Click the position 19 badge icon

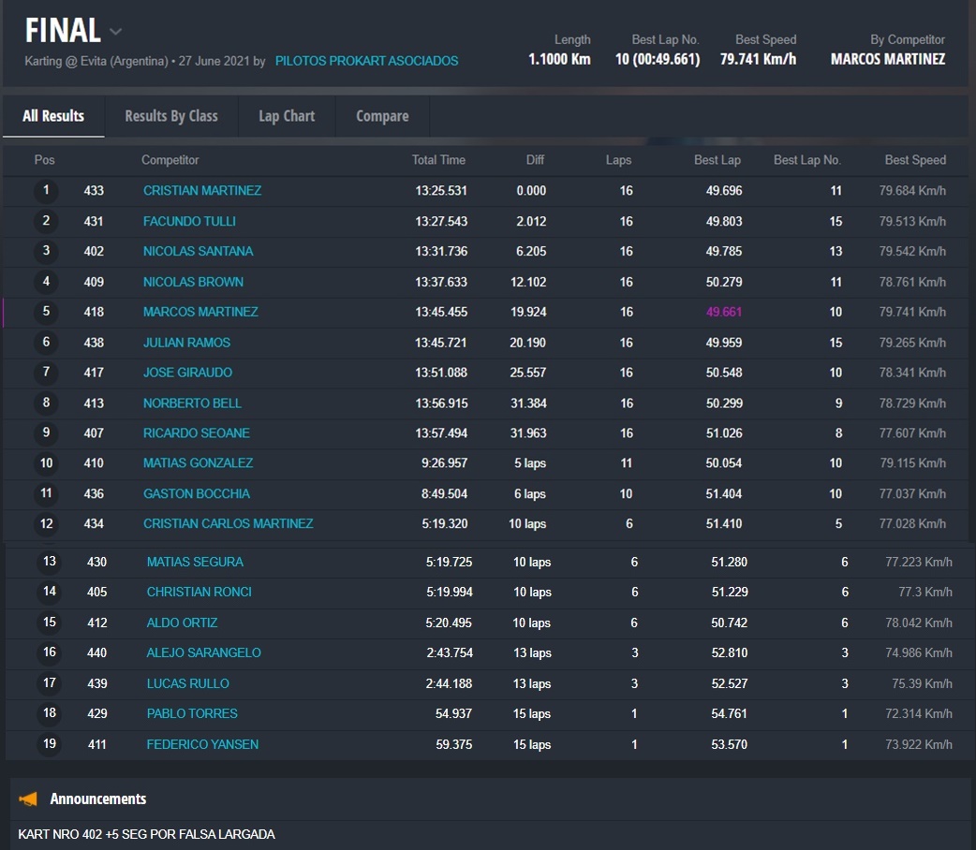tap(50, 745)
